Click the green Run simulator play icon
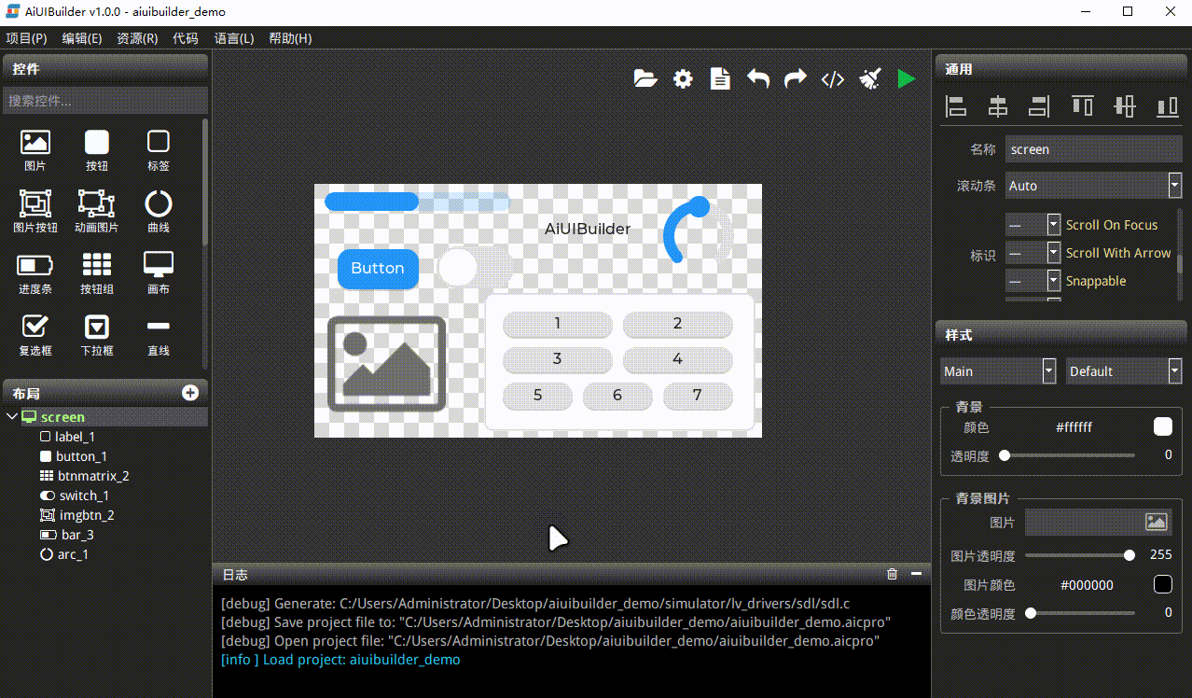Image resolution: width=1192 pixels, height=698 pixels. 906,79
